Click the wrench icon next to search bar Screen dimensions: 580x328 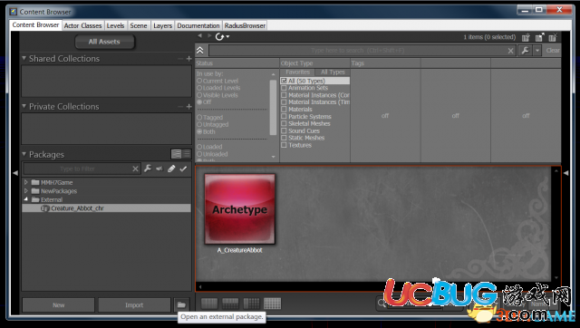[x=526, y=51]
